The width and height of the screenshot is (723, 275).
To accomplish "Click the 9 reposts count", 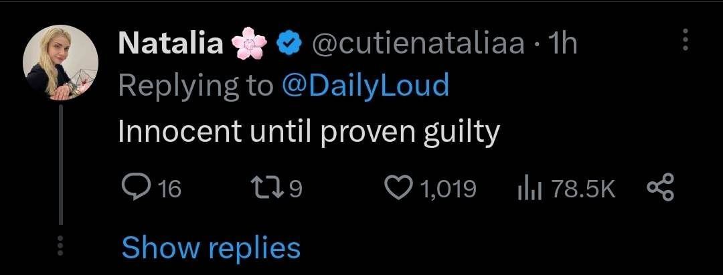I will (x=295, y=189).
